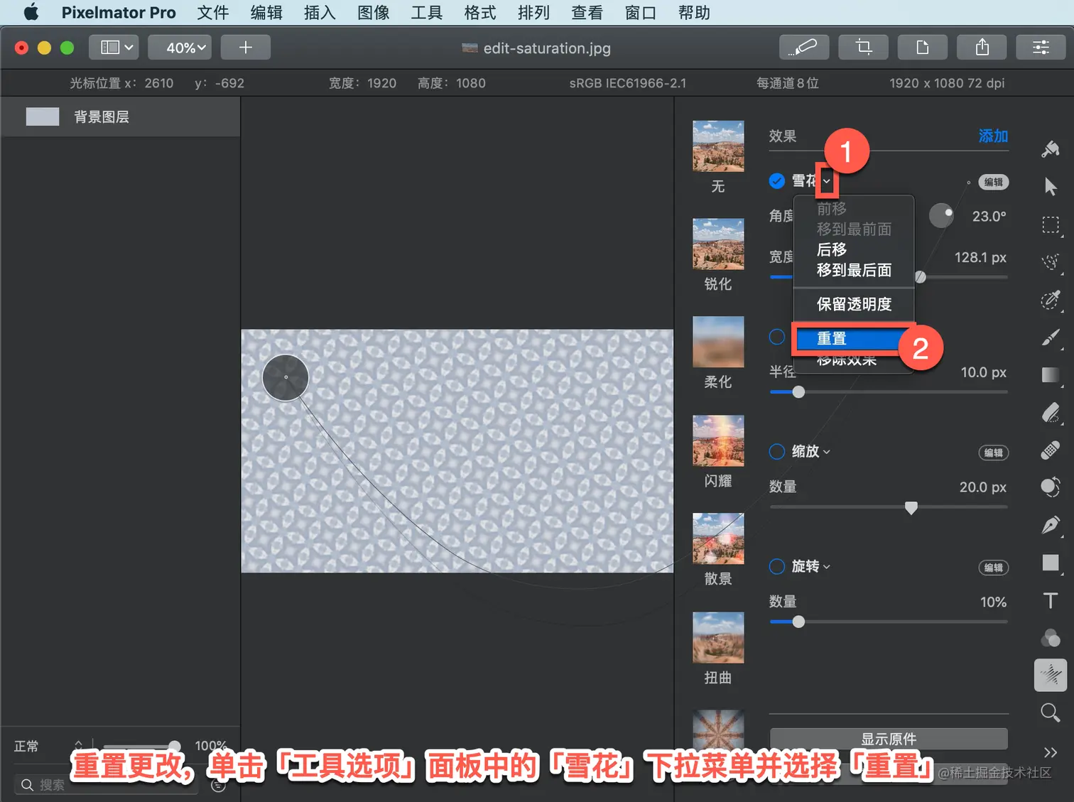Select the Effects star tool
1074x802 pixels.
click(1051, 675)
